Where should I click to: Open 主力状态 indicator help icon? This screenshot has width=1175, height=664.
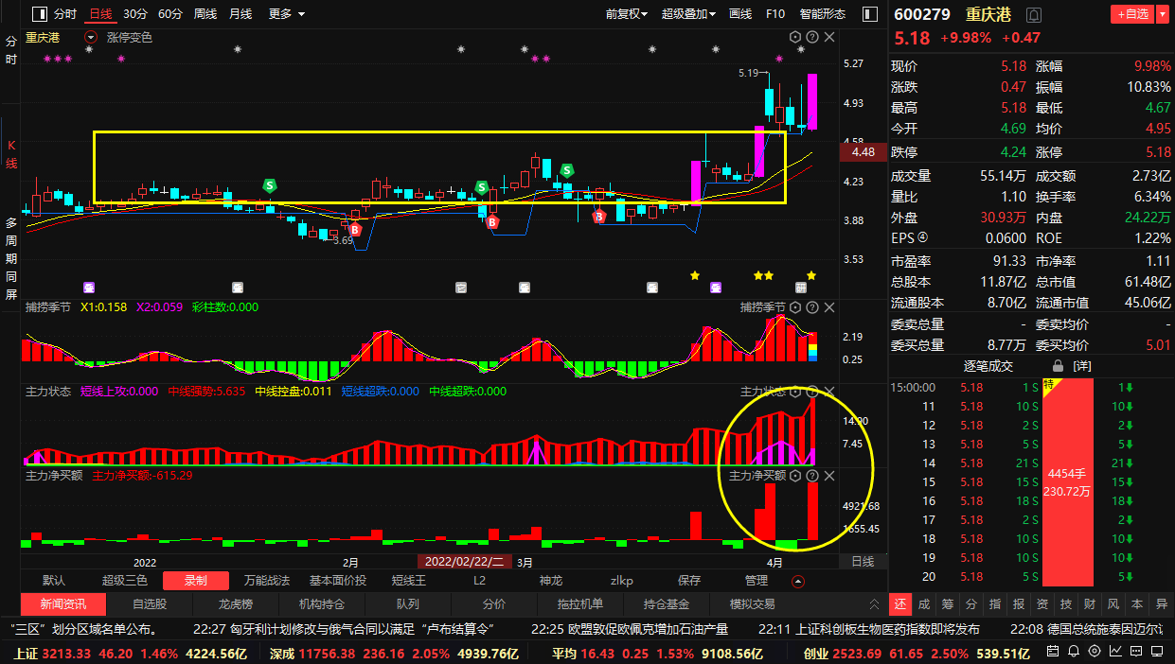(811, 392)
